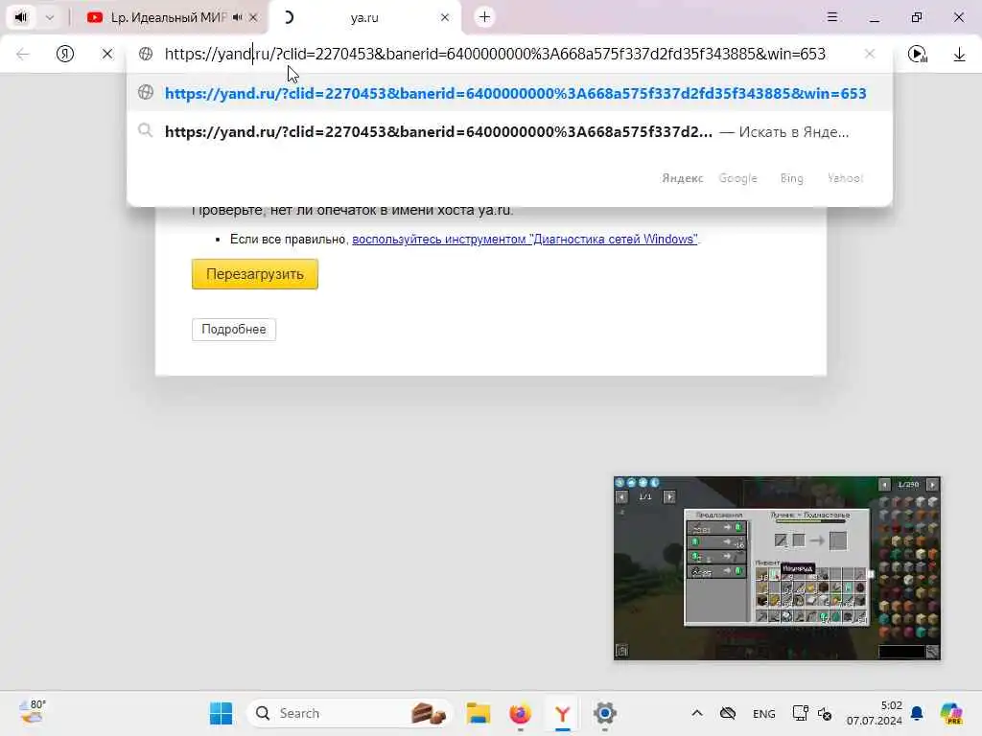Open File Explorer from the taskbar
This screenshot has width=982, height=736.
coord(479,713)
